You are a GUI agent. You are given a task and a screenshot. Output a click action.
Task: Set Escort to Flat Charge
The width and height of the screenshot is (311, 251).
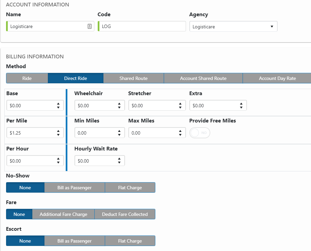[x=130, y=241]
